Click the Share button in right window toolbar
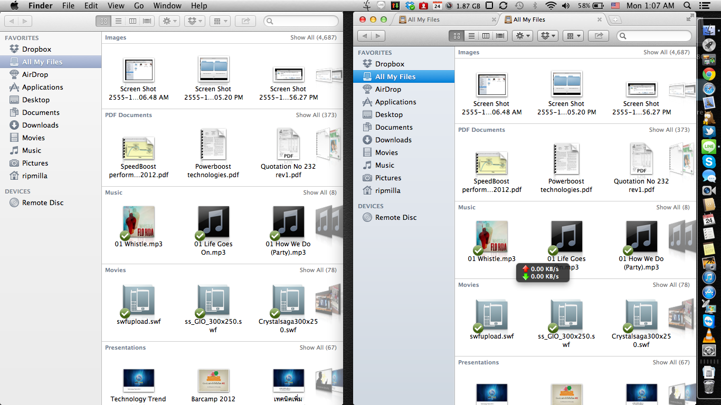721x405 pixels. tap(599, 36)
